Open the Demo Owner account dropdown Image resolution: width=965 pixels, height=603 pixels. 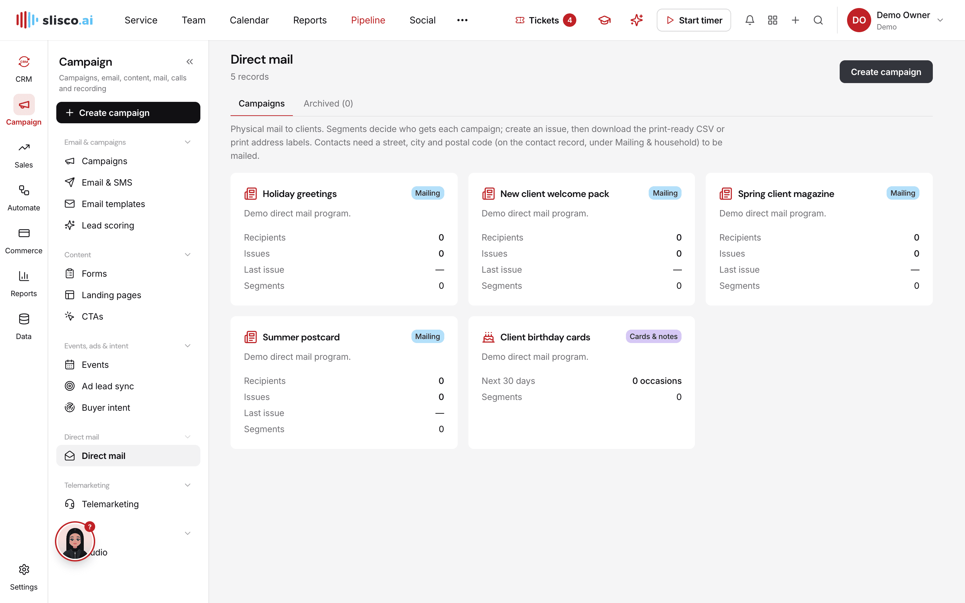[895, 20]
